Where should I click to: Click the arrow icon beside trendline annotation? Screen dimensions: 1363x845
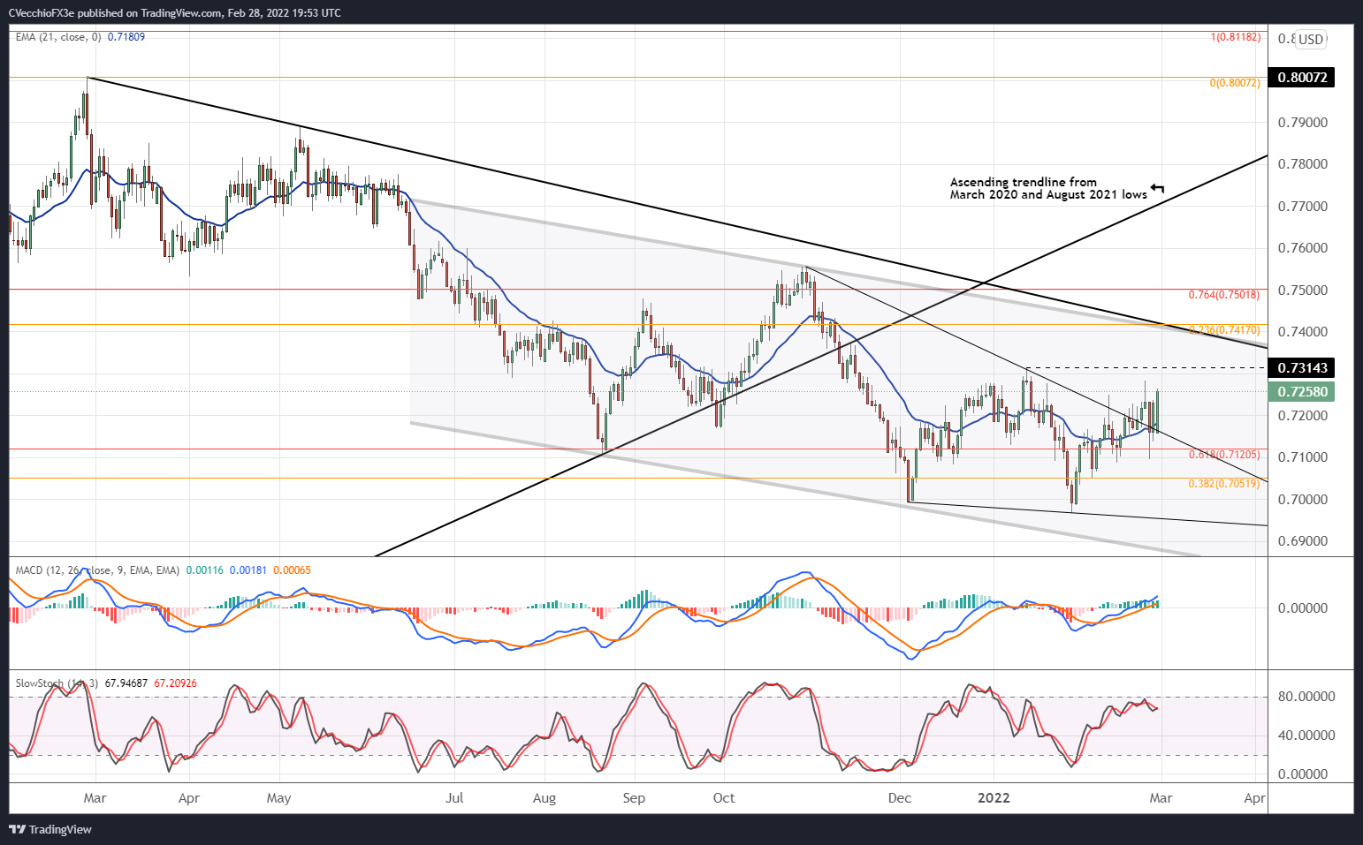(1158, 188)
